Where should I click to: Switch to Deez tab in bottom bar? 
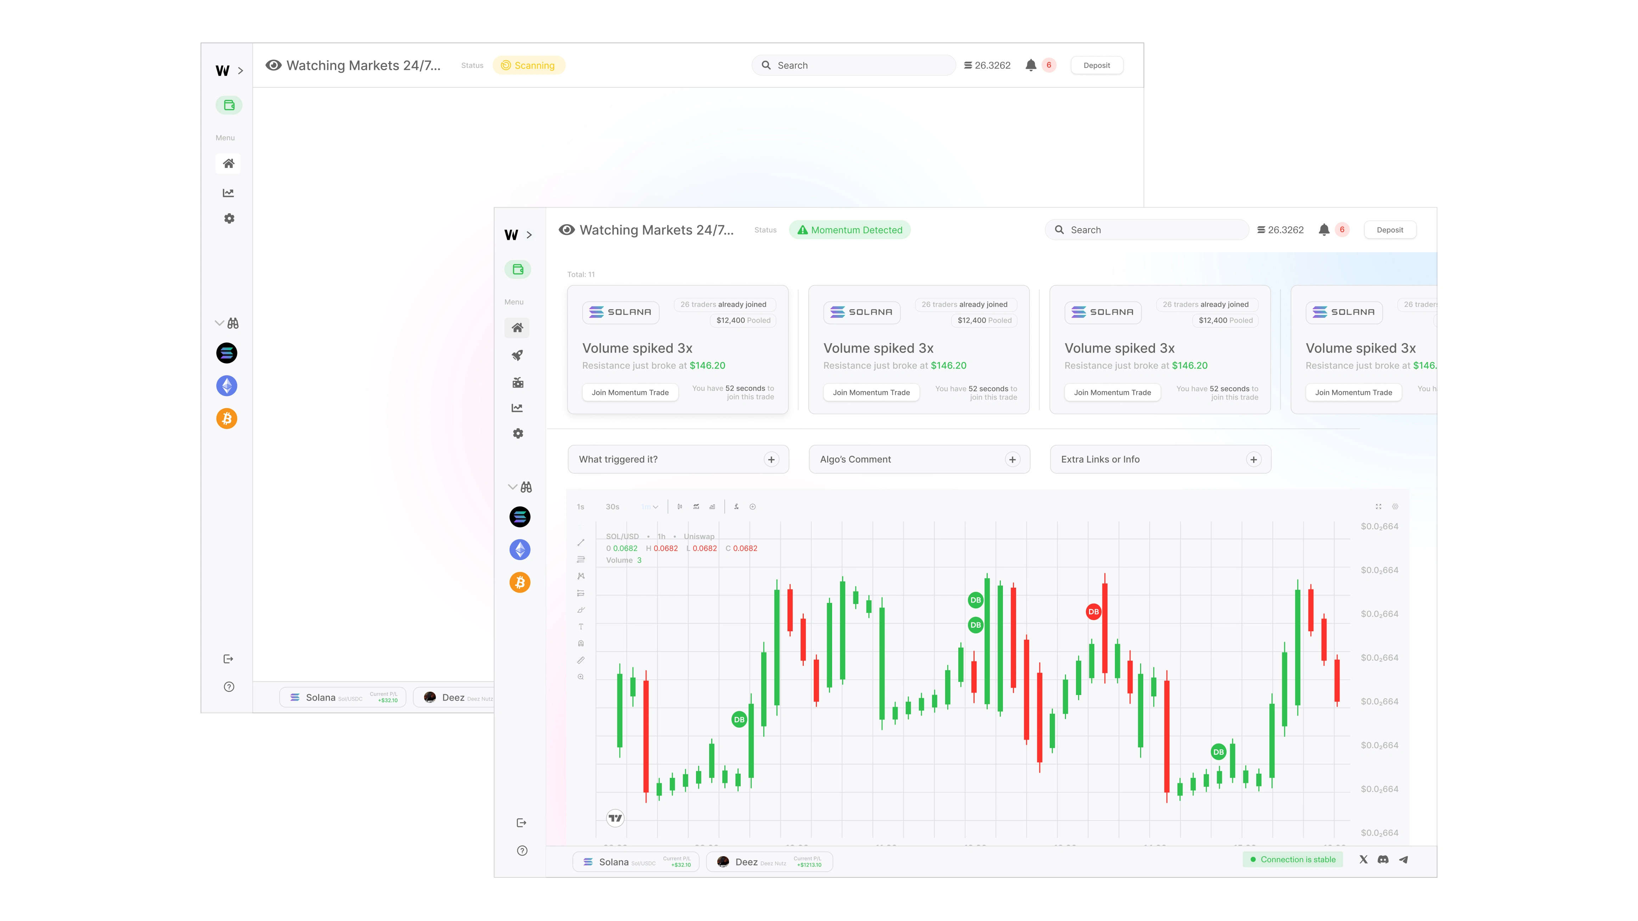[769, 862]
